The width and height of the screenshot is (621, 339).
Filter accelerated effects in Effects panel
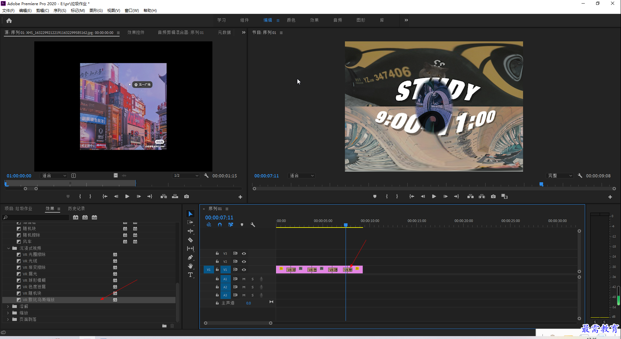coord(76,217)
